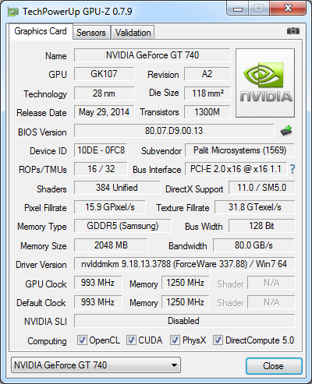
Task: Click the Bandwidth field 80.0 GB/s
Action: [x=254, y=245]
